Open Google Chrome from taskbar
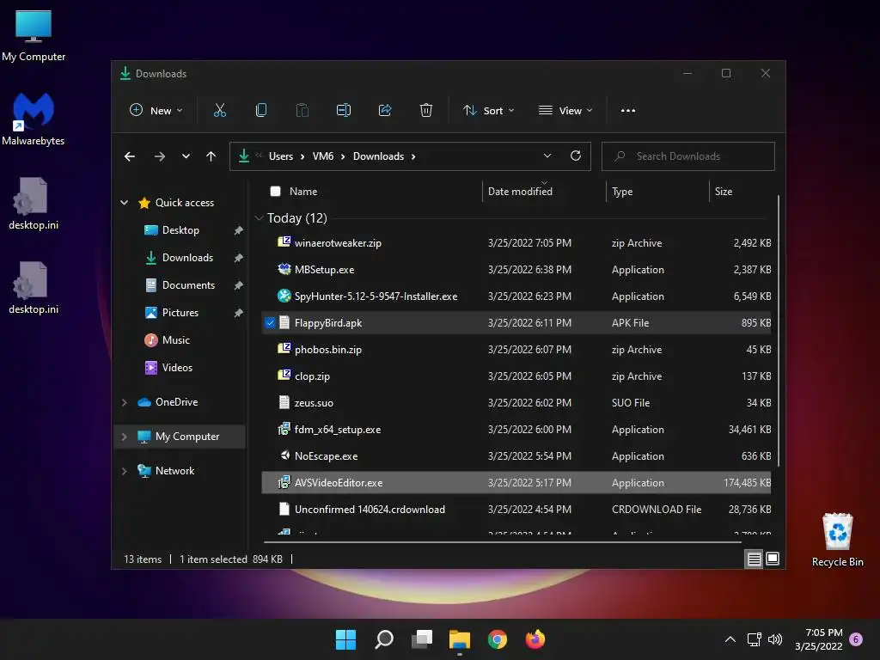880x660 pixels. tap(498, 639)
